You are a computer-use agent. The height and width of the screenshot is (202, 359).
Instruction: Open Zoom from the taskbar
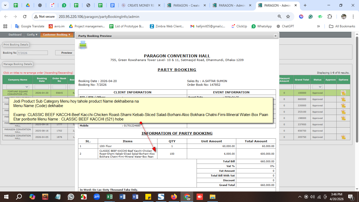(x=97, y=197)
